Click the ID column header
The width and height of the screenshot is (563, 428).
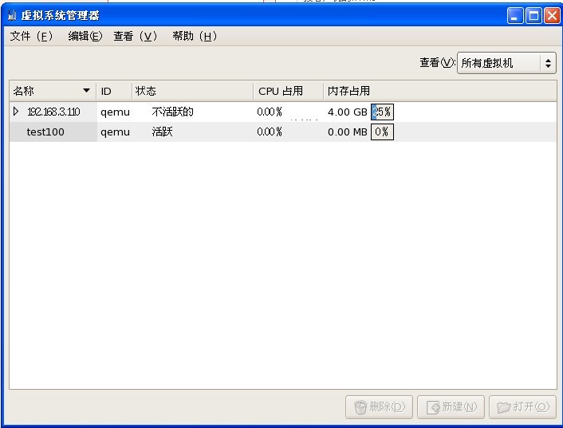point(114,91)
